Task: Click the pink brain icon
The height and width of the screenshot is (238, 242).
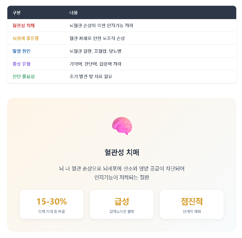Action: [x=122, y=126]
